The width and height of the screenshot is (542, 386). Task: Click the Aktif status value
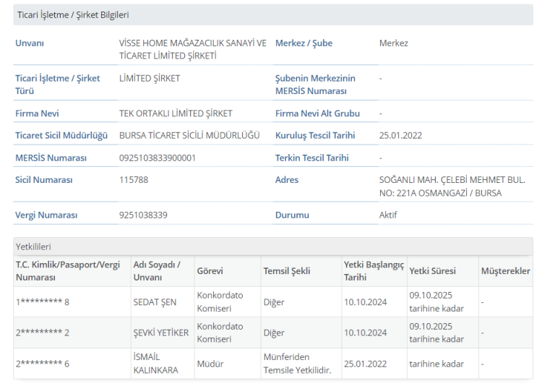point(388,215)
